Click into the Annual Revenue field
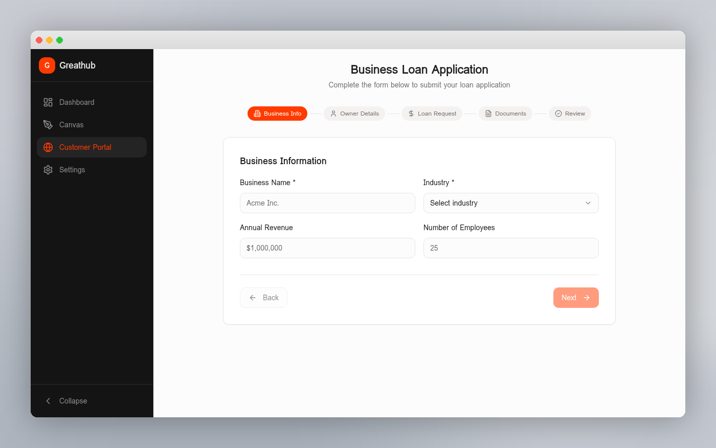Screen dimensions: 716x448 click(x=327, y=248)
